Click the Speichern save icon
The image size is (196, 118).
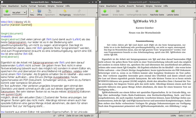50,11
